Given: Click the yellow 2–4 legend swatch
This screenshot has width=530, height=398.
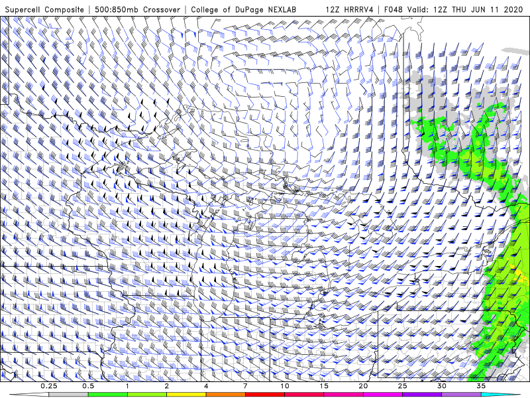Looking at the screenshot, I should (x=186, y=395).
